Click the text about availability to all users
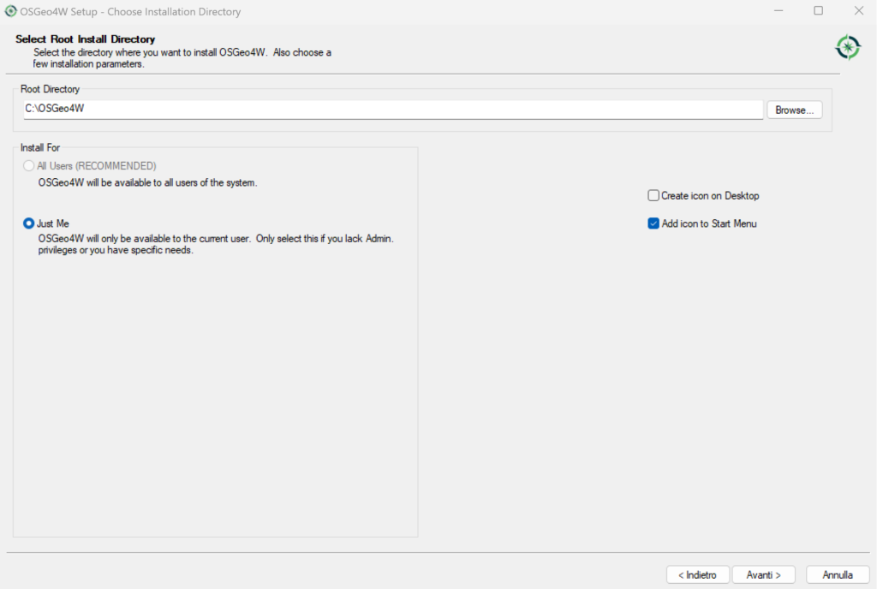The width and height of the screenshot is (877, 589). (x=147, y=182)
